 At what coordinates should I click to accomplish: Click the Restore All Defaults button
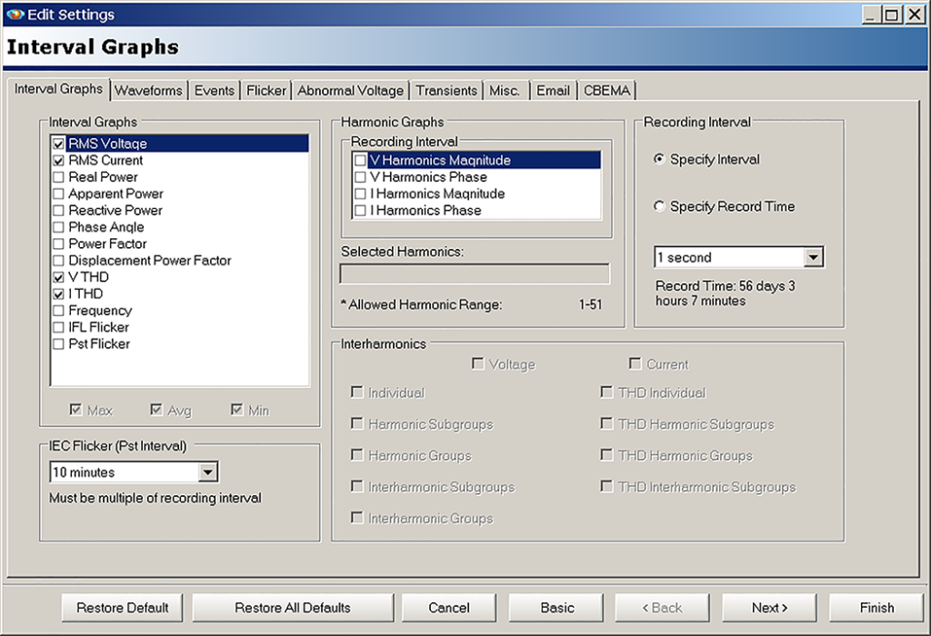click(292, 607)
